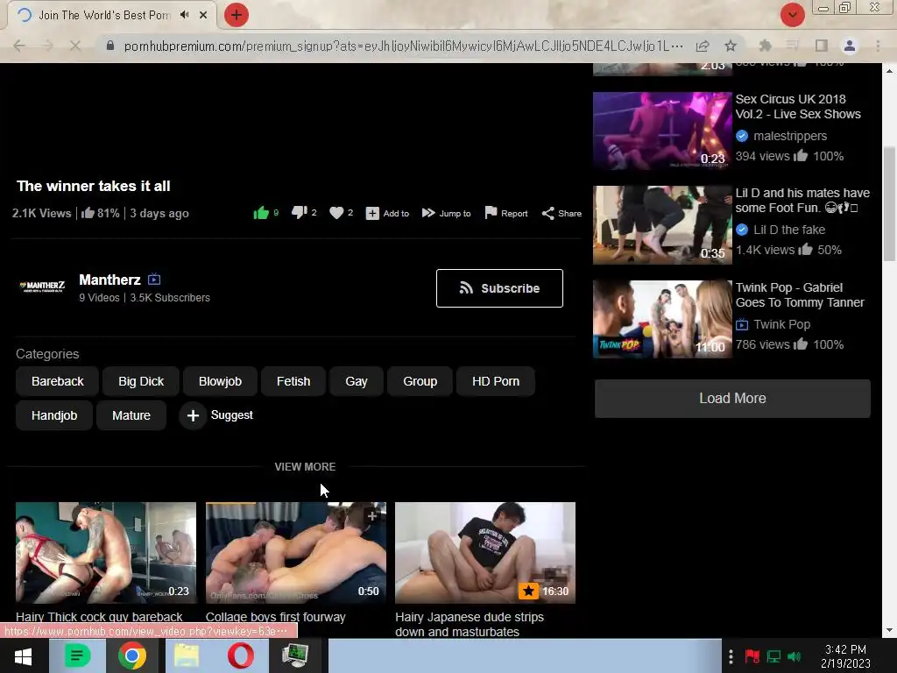Open the Windows Start menu

coord(23,655)
